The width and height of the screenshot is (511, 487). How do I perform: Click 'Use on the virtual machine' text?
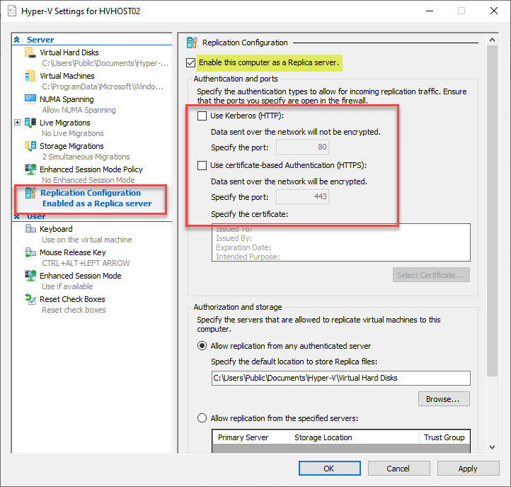tap(86, 240)
